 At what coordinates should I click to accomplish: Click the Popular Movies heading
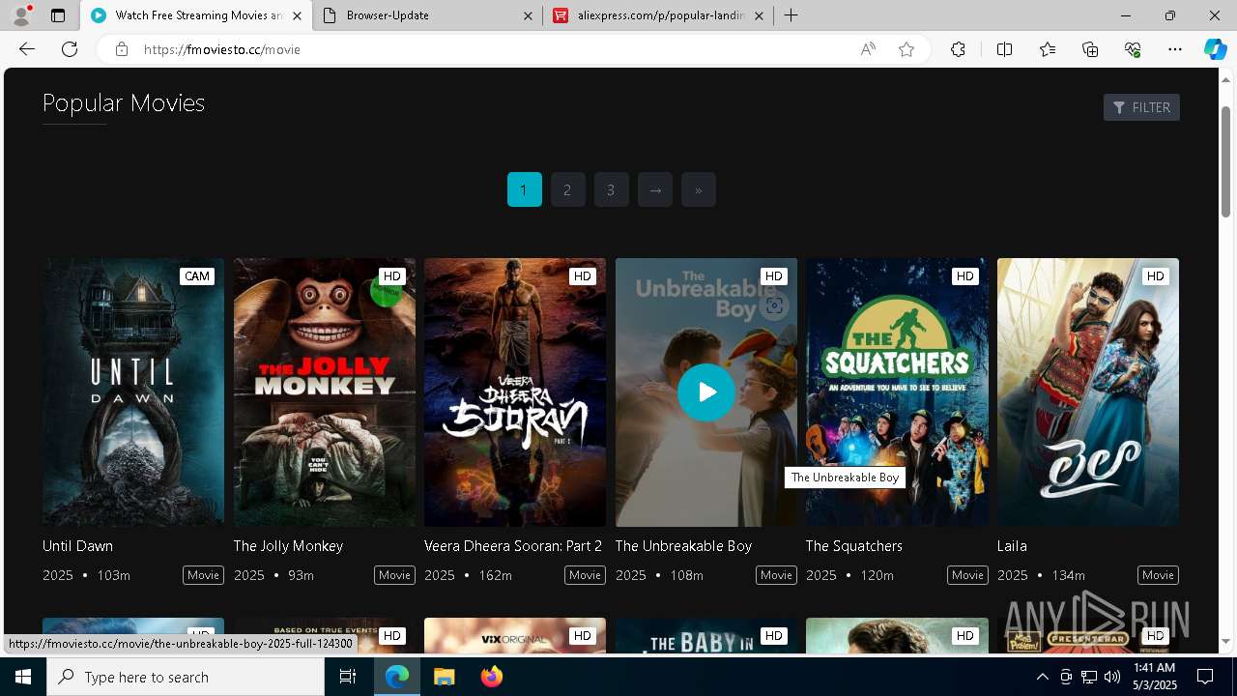(124, 103)
